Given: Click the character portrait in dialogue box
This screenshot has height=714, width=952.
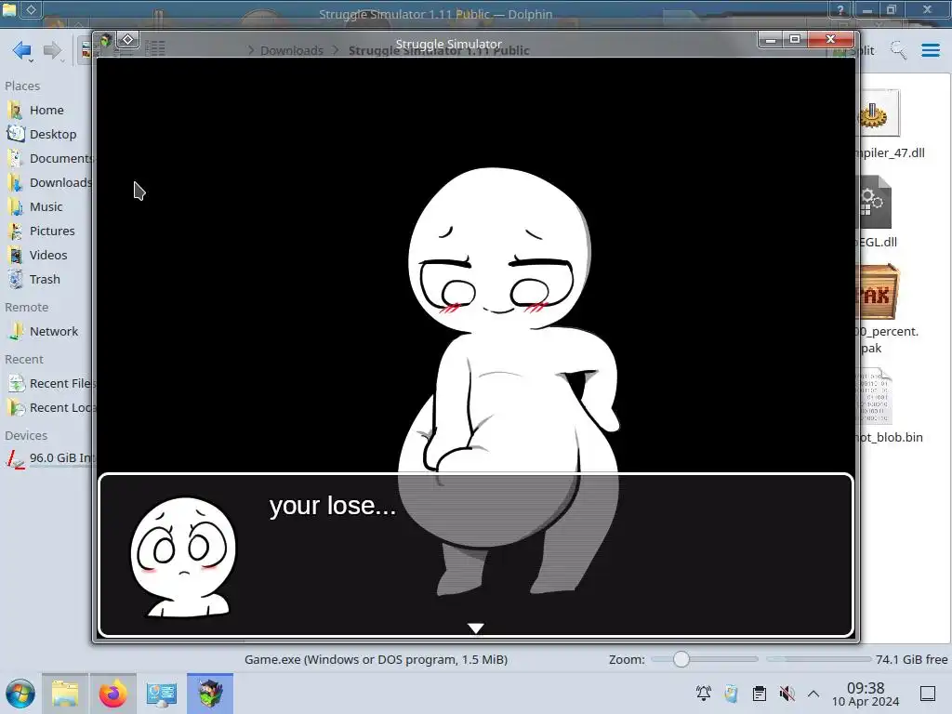Looking at the screenshot, I should tap(183, 558).
